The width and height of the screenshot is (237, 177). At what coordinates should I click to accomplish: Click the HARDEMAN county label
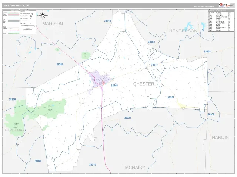pyautogui.click(x=14, y=130)
